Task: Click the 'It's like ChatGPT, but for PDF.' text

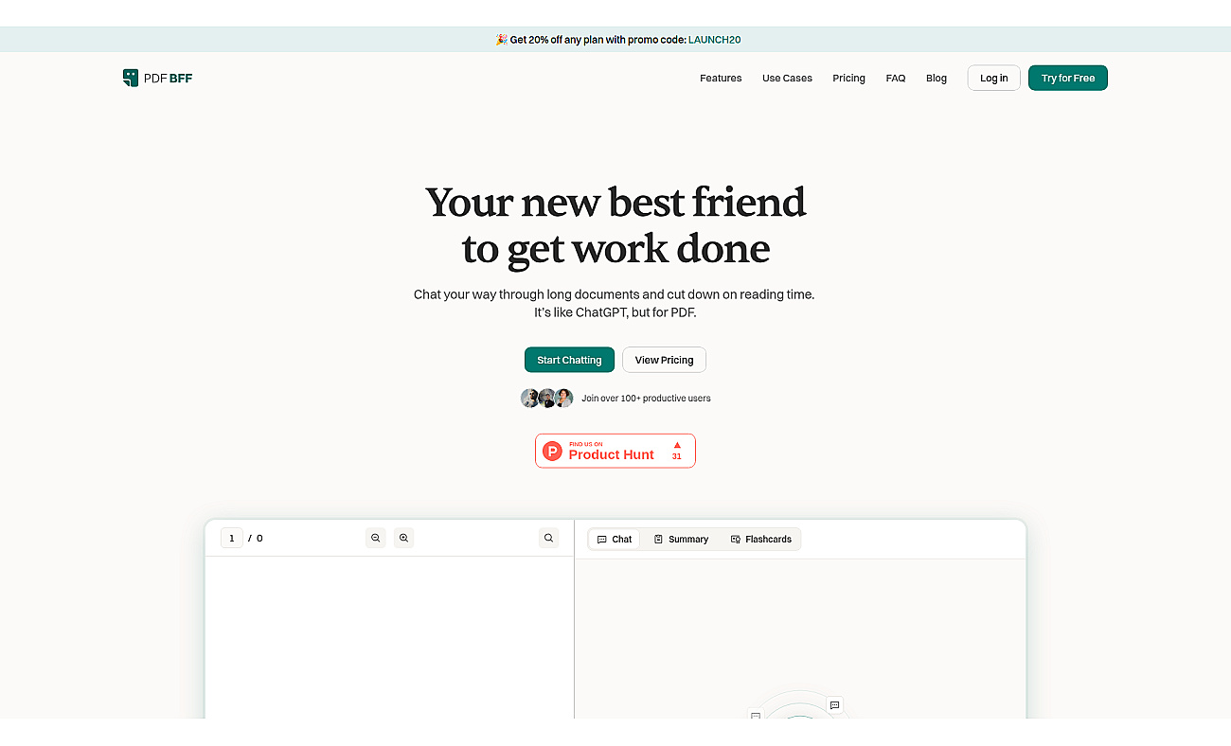Action: [x=615, y=312]
